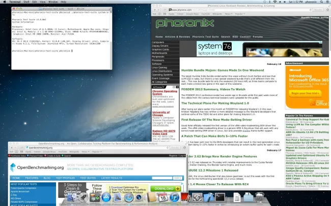Viewport: 331px width, 206px height.
Task: Open the Edit menu
Action: pos(35,2)
